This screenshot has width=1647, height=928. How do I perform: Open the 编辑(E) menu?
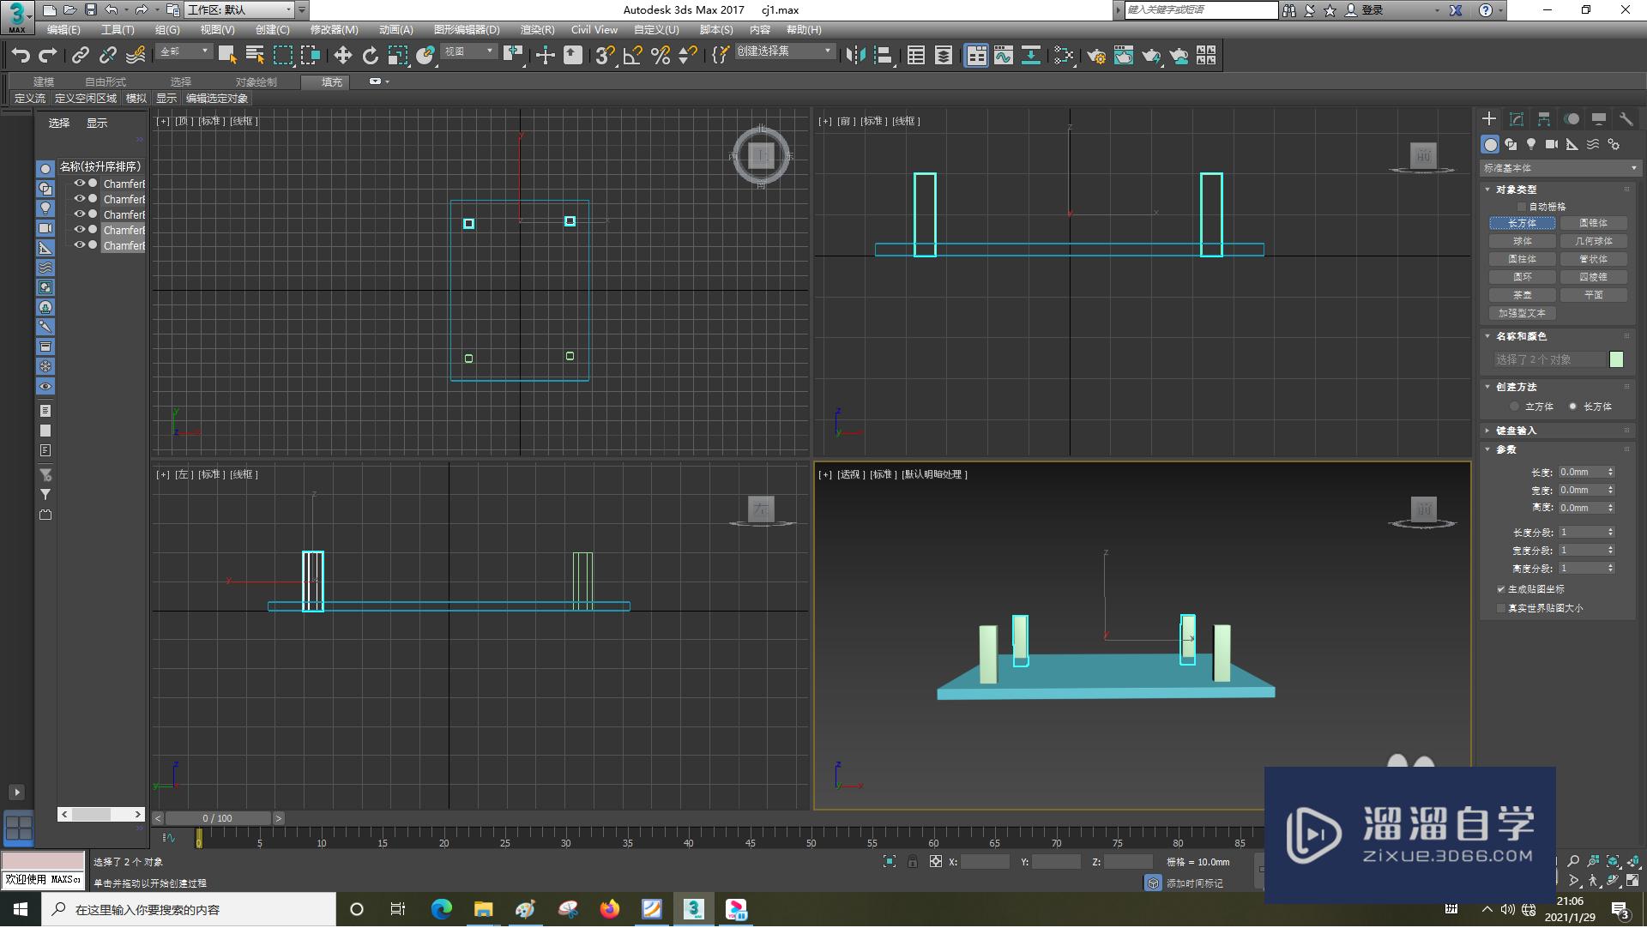pyautogui.click(x=63, y=30)
